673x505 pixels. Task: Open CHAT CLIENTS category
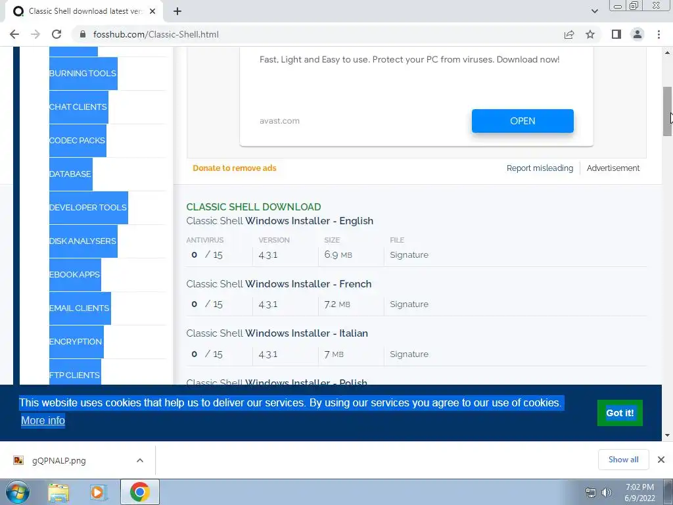(78, 107)
